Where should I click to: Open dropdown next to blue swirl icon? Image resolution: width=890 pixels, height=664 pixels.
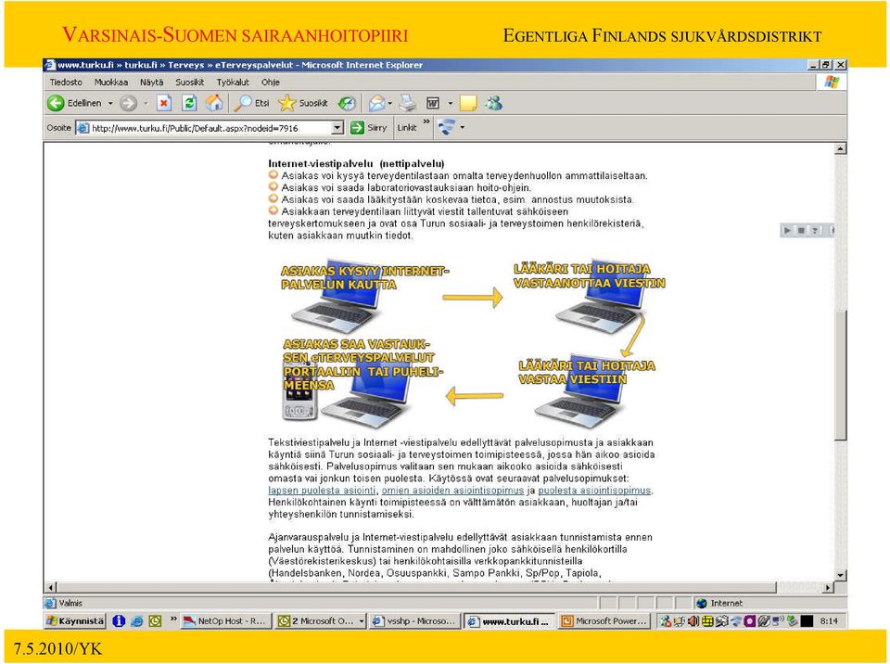[462, 127]
